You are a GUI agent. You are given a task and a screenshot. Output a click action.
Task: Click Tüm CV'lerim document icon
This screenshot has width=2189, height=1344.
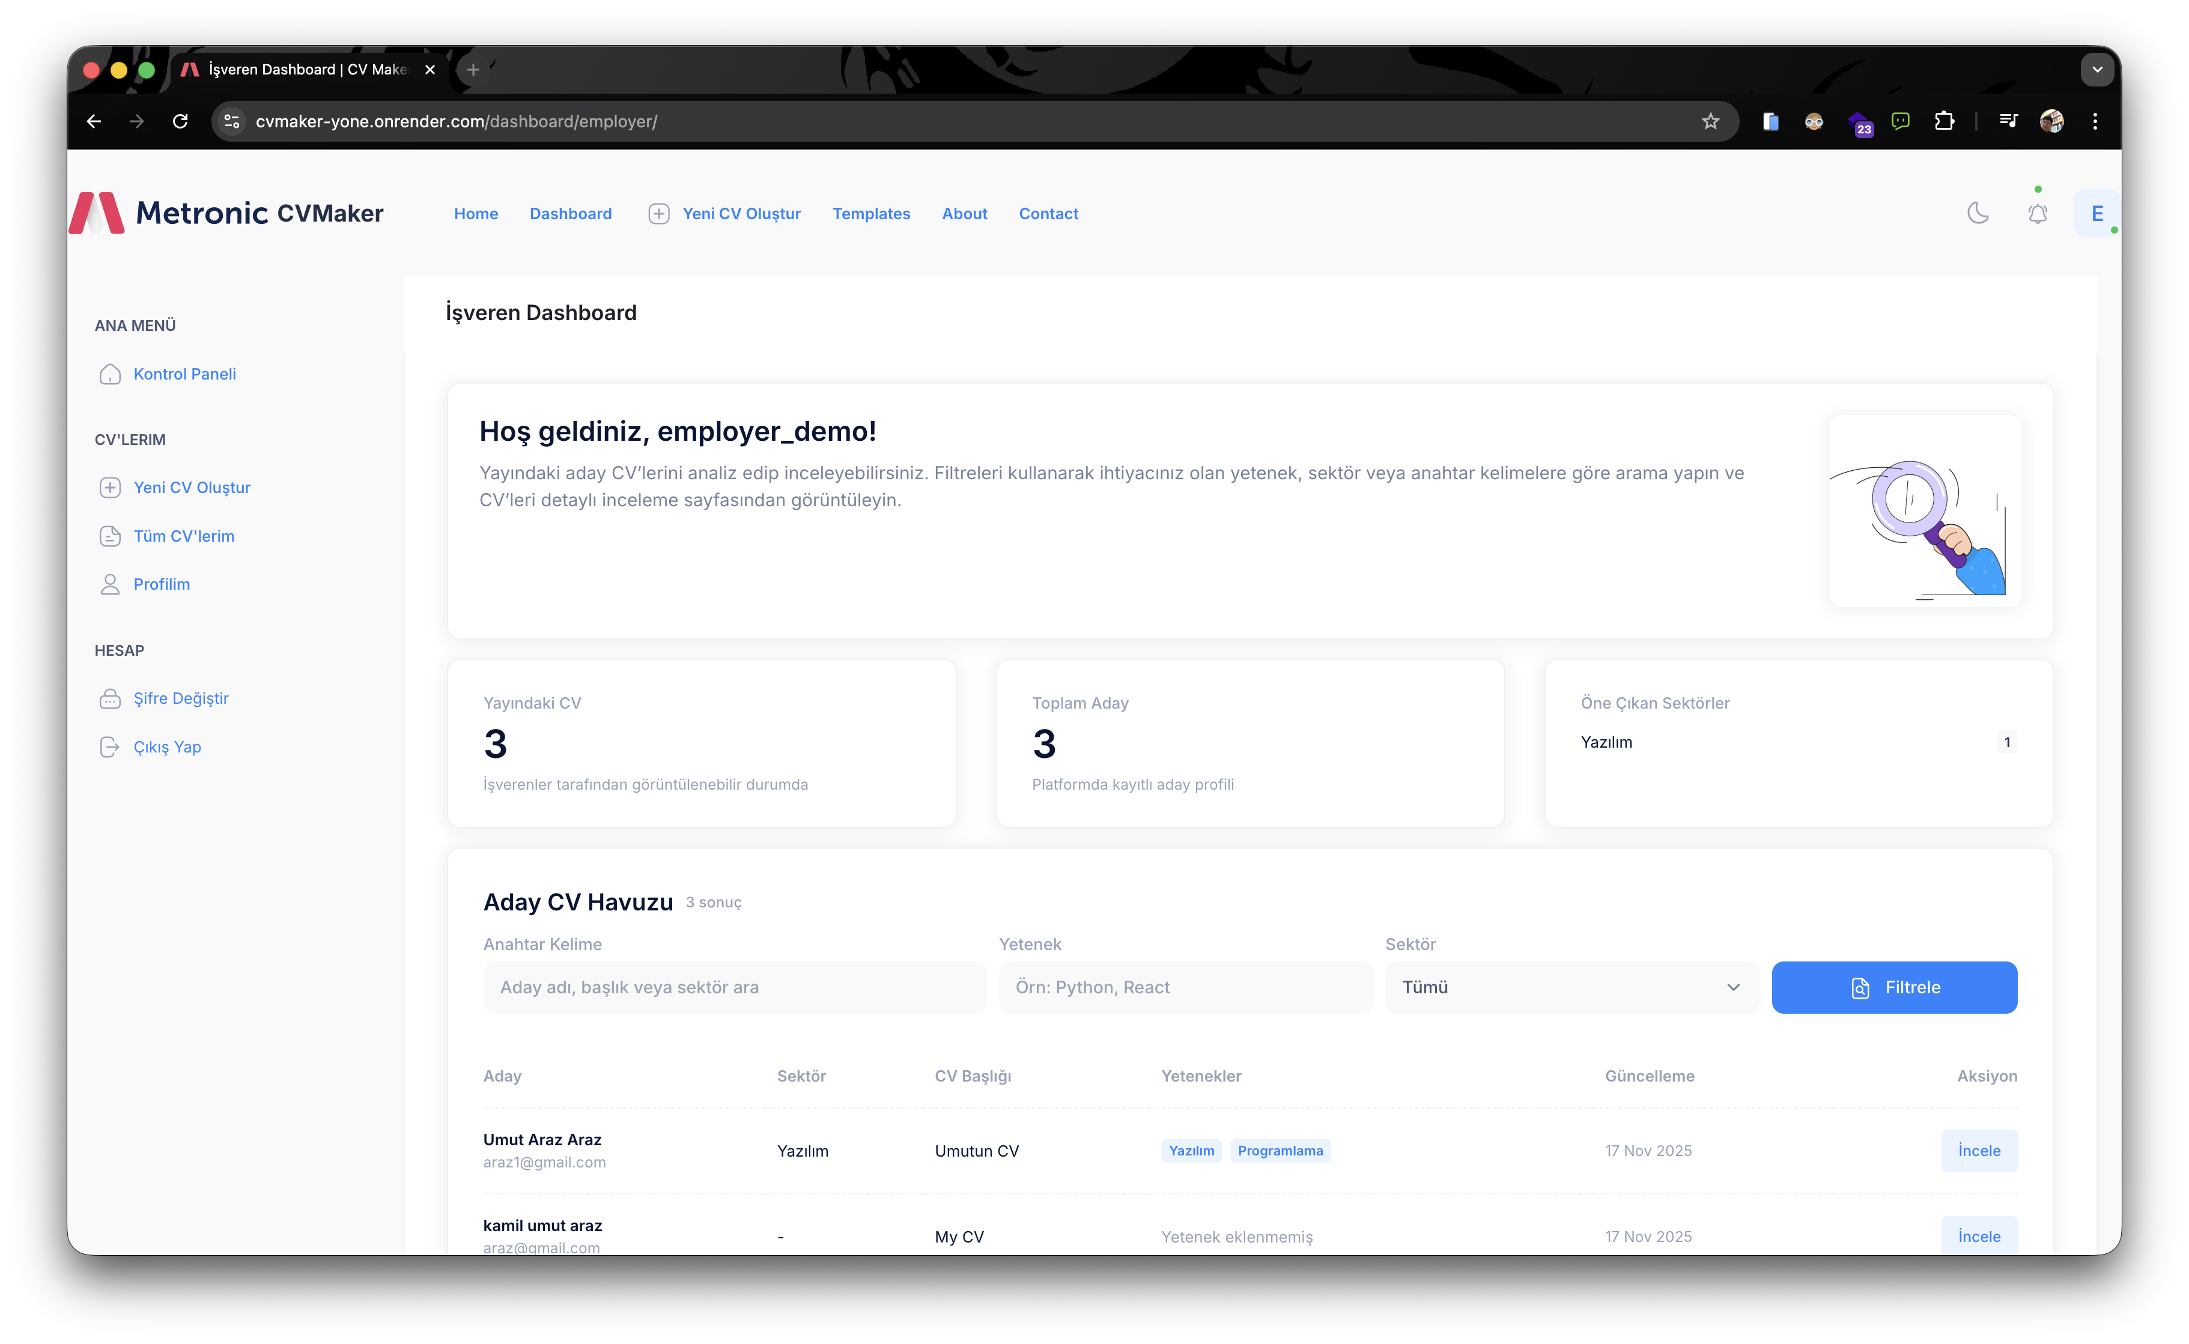(x=111, y=536)
